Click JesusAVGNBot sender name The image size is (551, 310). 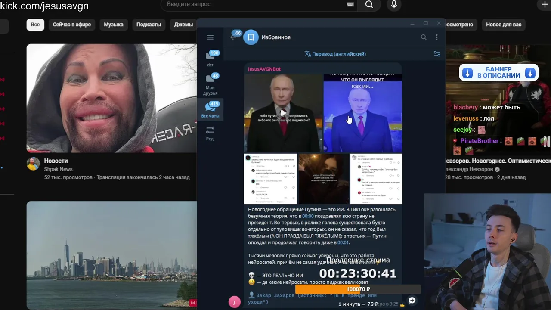click(x=264, y=69)
